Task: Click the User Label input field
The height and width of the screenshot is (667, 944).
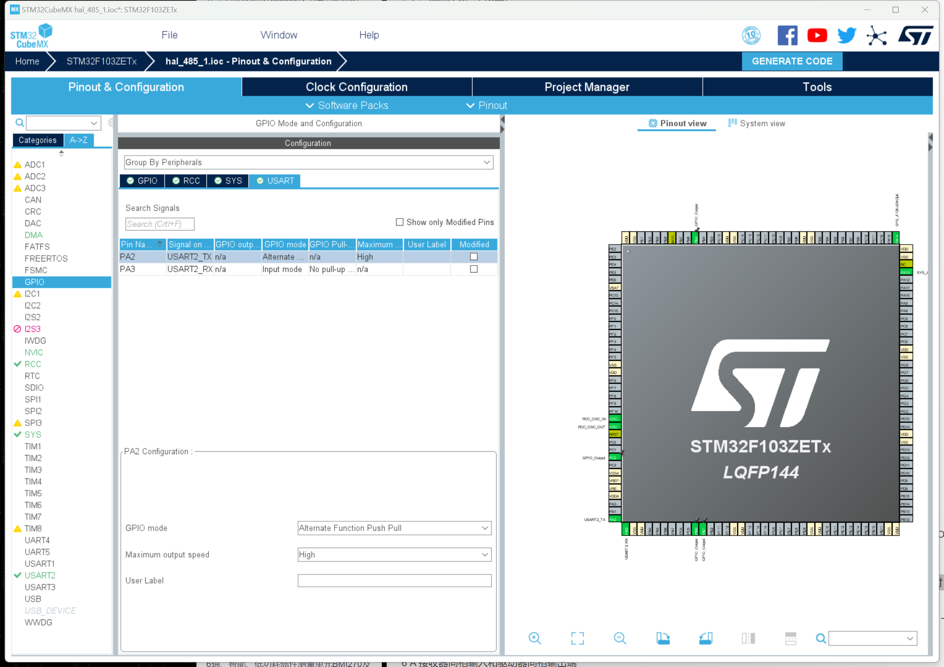Action: tap(394, 581)
